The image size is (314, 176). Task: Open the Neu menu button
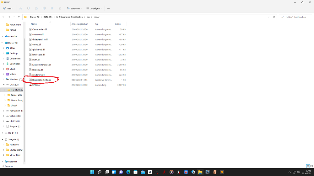[x=8, y=8]
